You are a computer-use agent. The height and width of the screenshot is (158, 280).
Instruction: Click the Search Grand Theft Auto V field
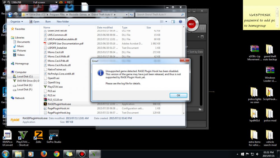160,15
